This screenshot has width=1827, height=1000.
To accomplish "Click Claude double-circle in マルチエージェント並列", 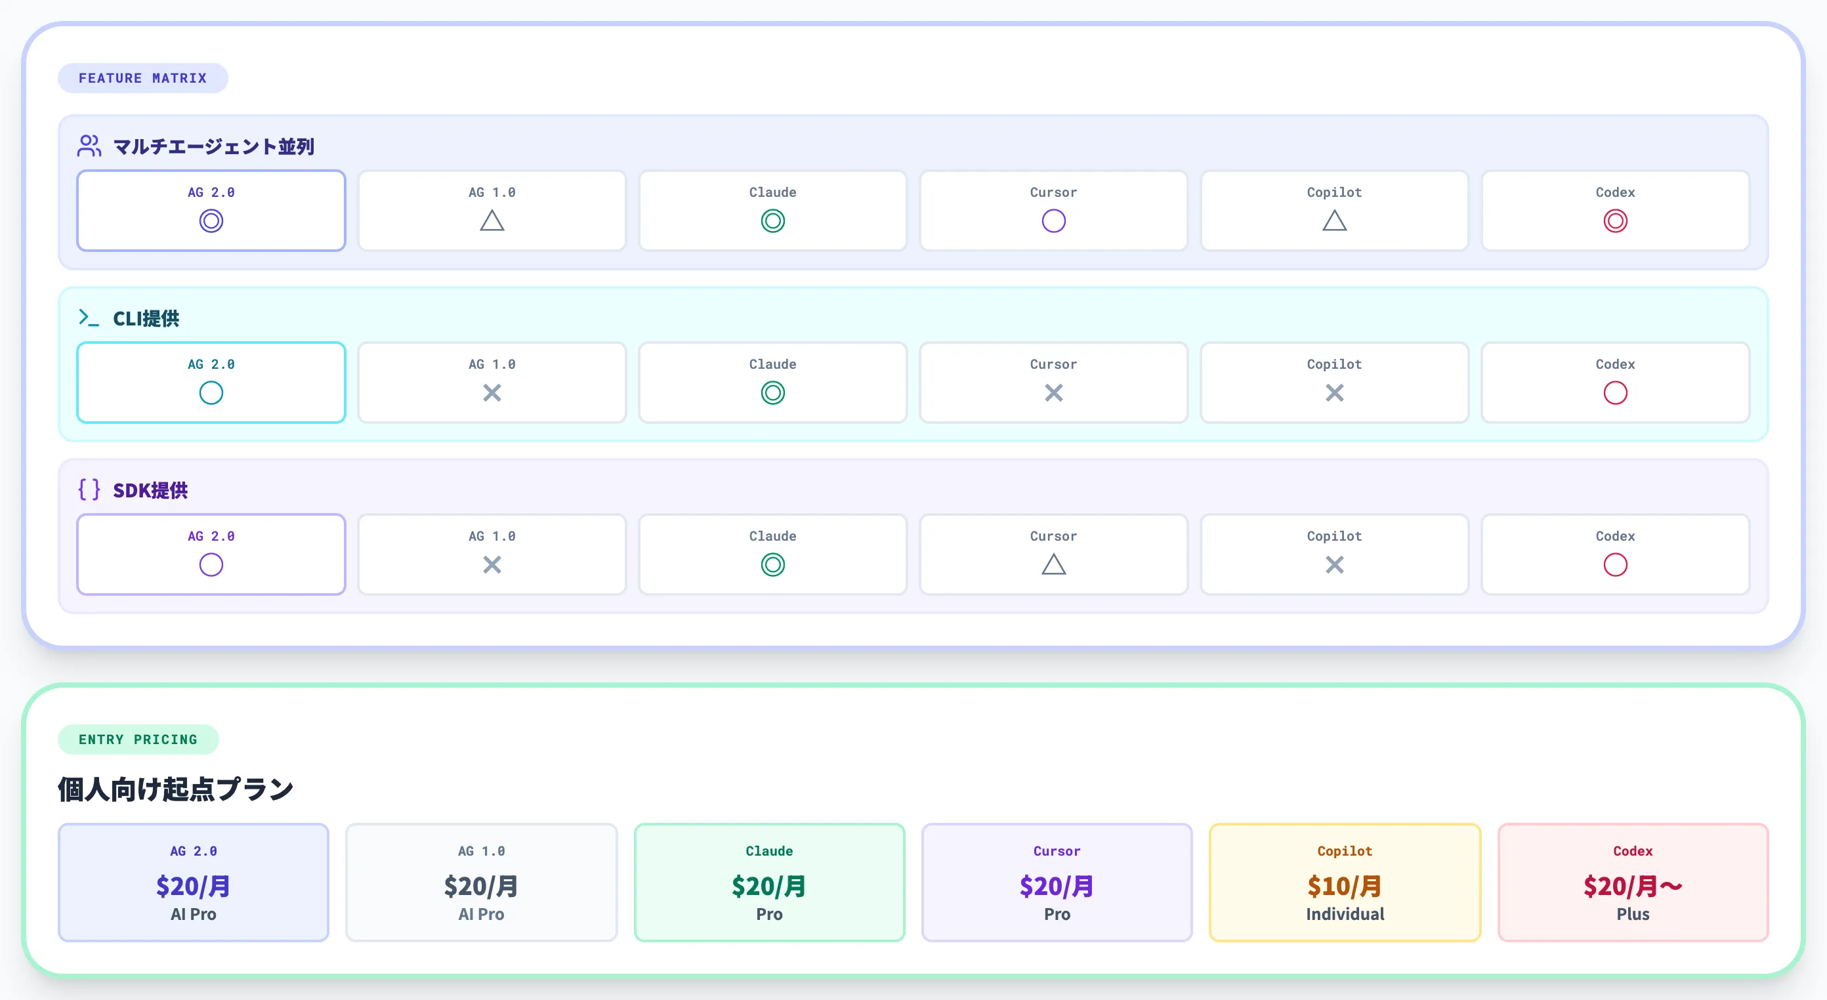I will (773, 221).
